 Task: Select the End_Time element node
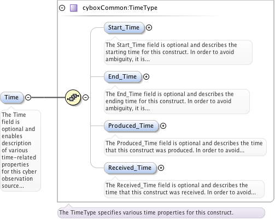122,76
